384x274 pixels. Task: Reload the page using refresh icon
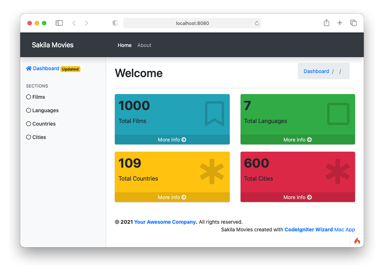click(257, 23)
